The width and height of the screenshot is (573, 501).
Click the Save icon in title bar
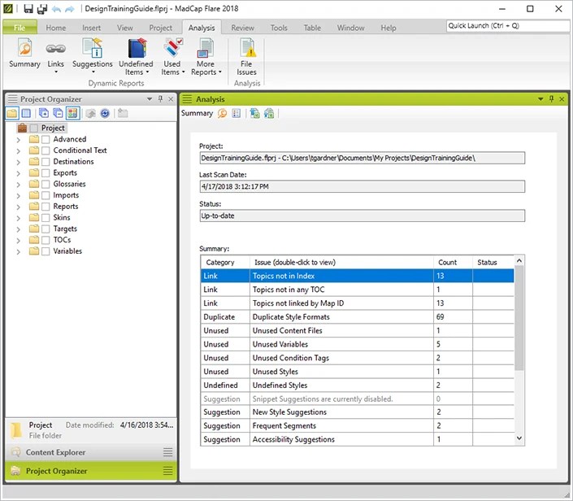click(x=28, y=8)
